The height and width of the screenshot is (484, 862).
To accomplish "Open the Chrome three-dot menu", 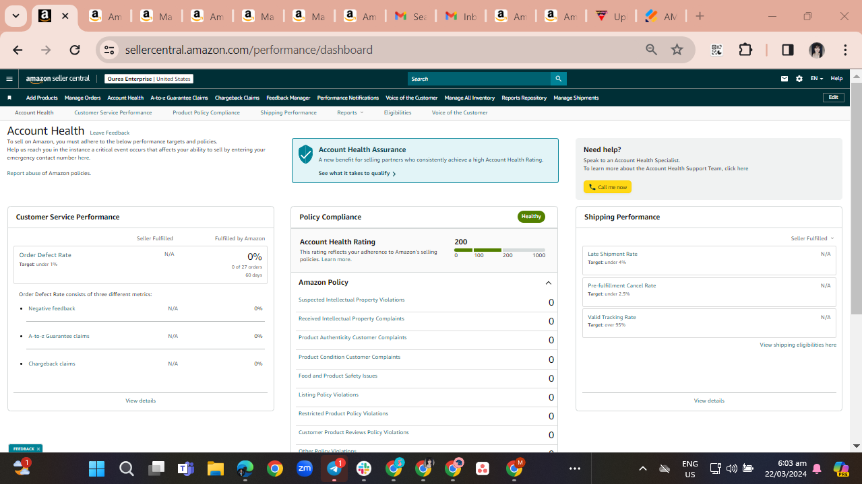I will point(845,50).
